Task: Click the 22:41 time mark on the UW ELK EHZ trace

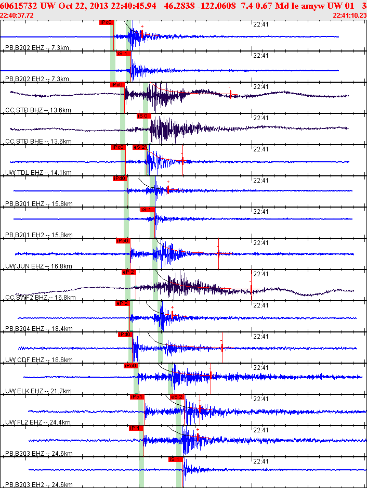Action: (x=260, y=367)
